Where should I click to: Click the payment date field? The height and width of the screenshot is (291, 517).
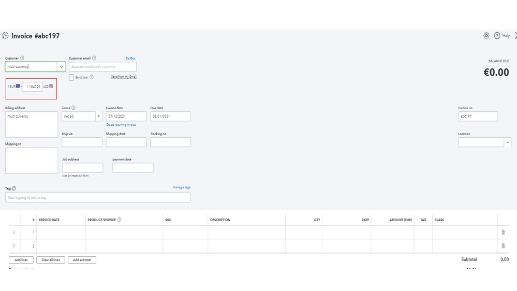[133, 168]
